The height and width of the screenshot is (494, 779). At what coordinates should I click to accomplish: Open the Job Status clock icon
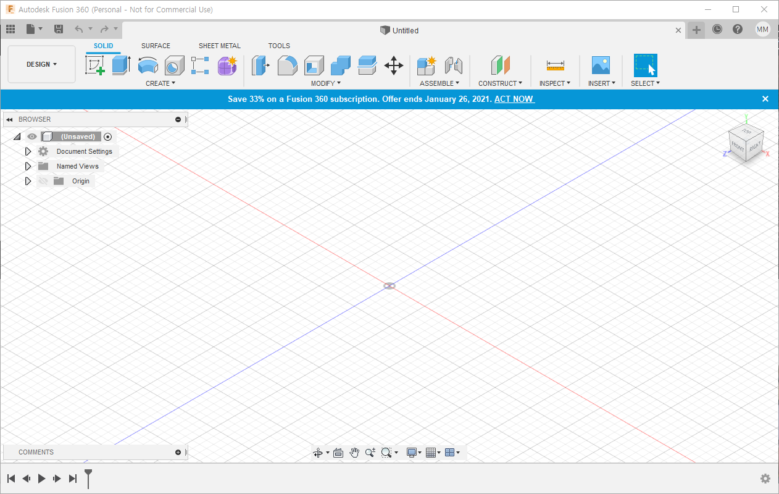(717, 29)
